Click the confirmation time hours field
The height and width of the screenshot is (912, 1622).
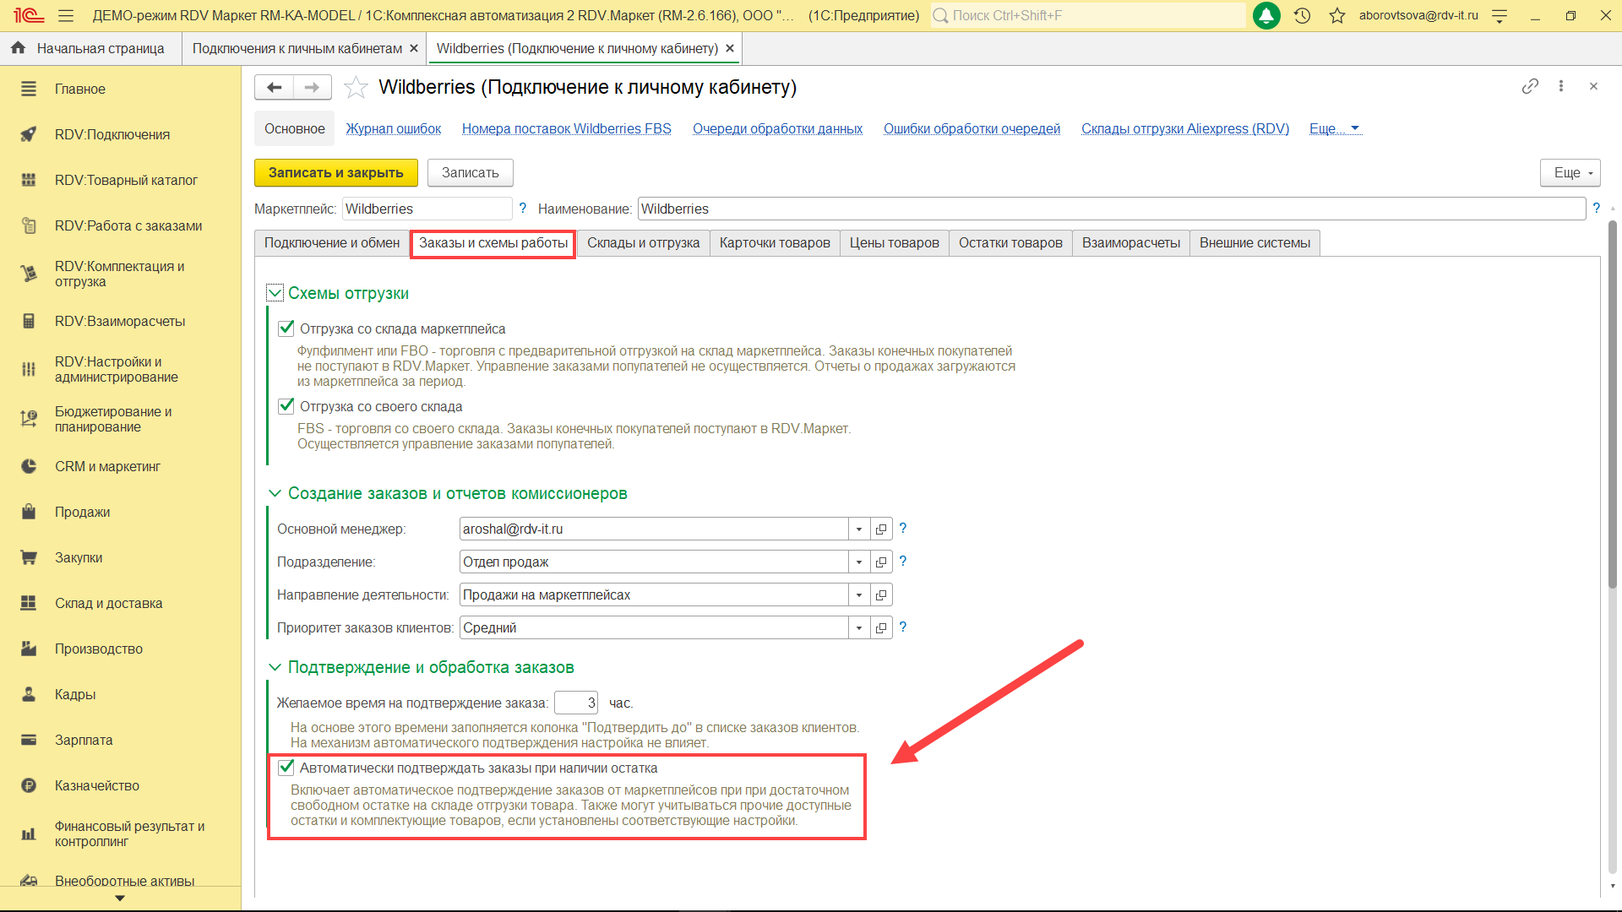pos(576,703)
